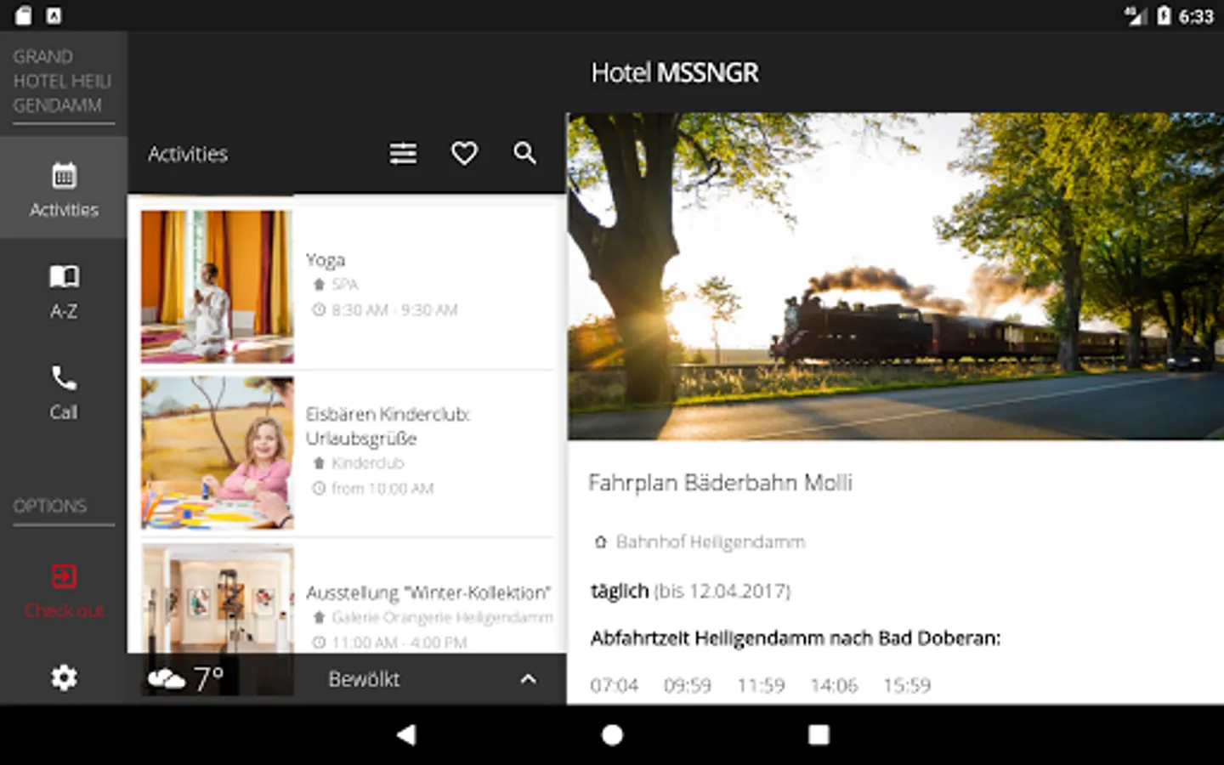Open the A-Z book icon

pos(64,276)
